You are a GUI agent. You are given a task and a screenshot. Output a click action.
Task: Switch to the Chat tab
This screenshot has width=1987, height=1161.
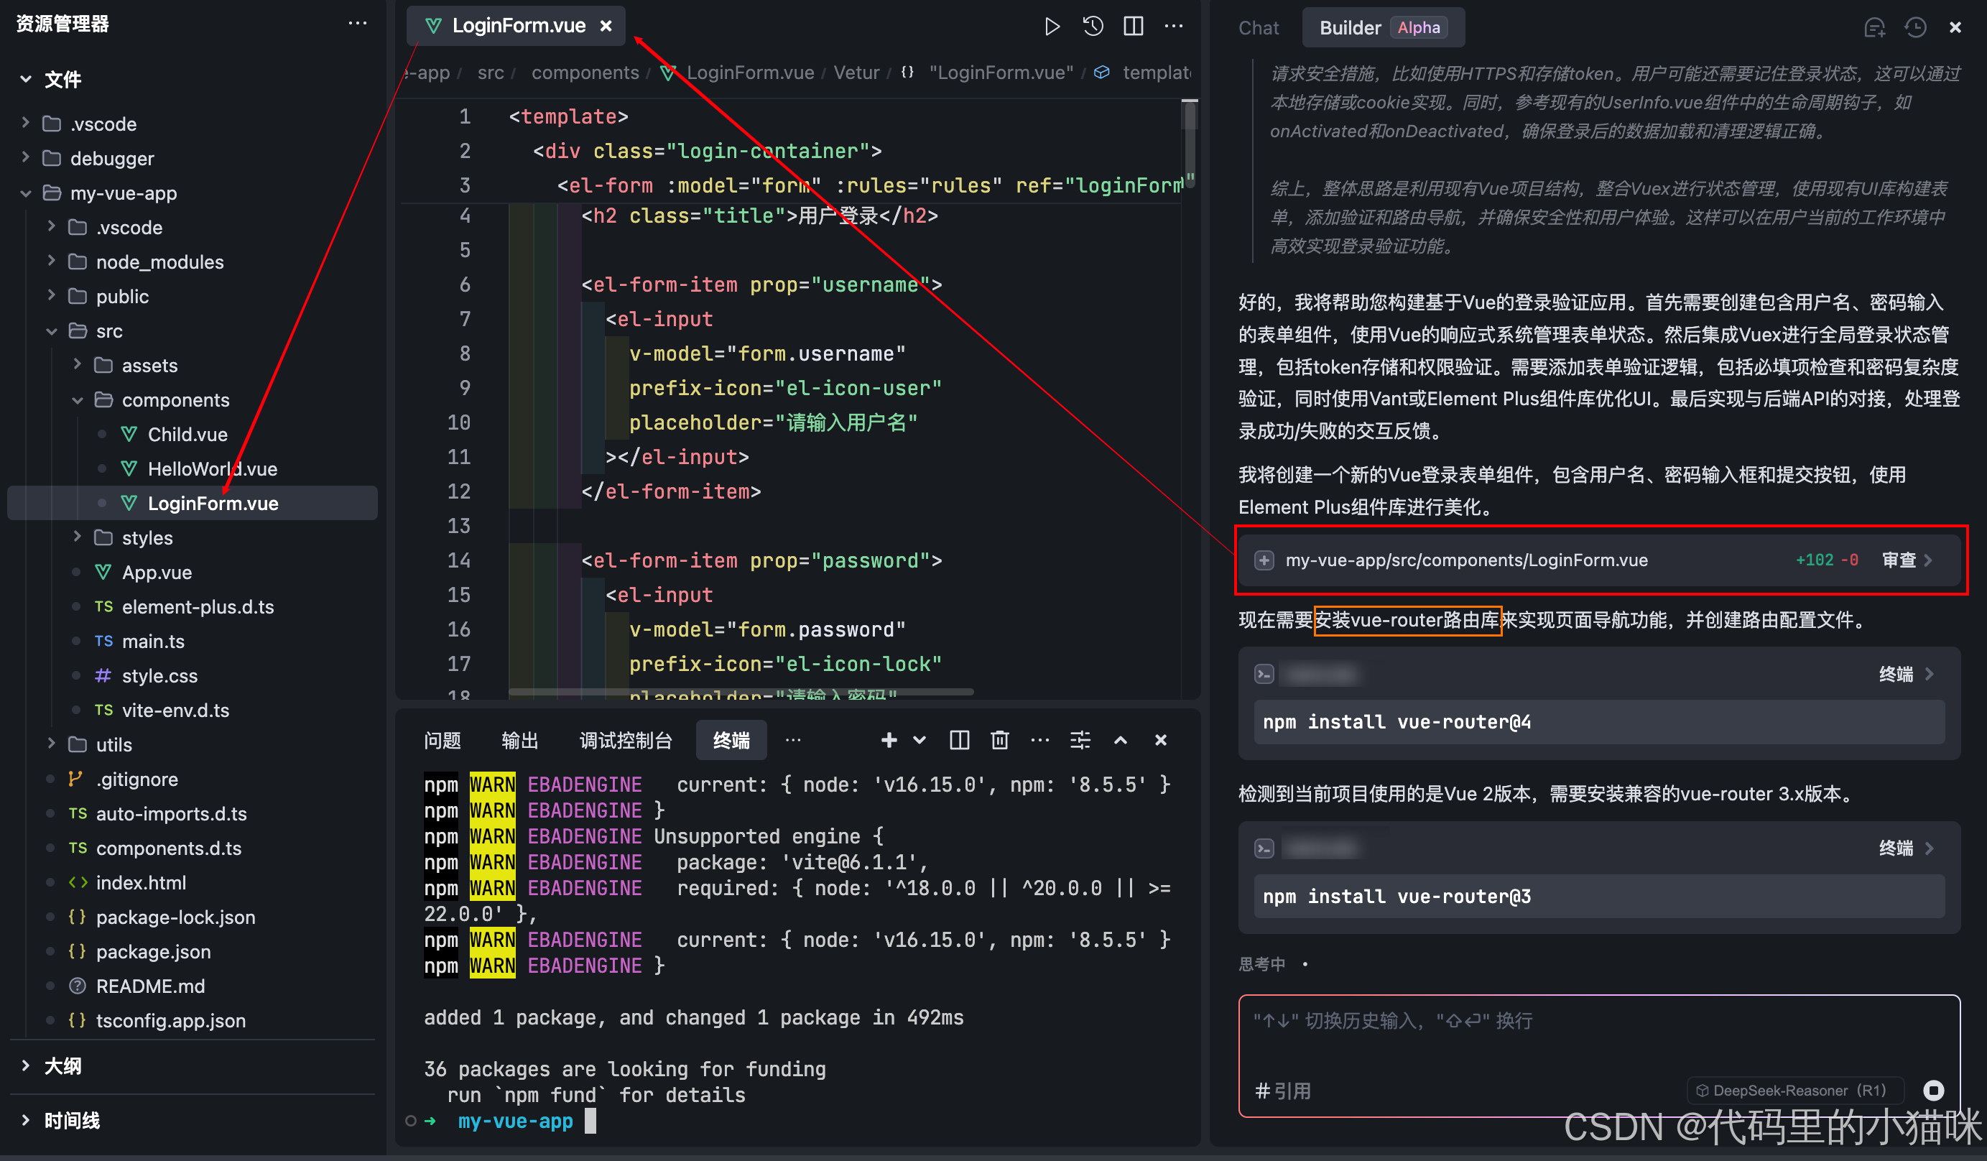click(1259, 27)
